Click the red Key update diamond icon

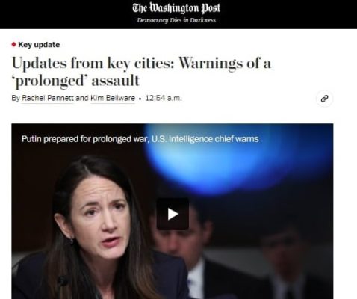click(14, 45)
